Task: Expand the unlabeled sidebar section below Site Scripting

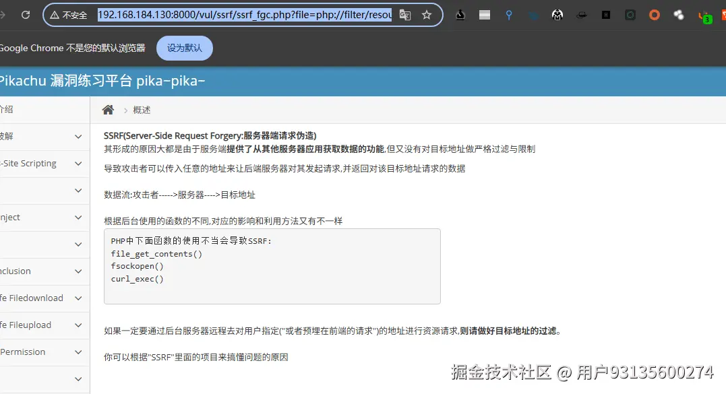Action: pyautogui.click(x=78, y=191)
